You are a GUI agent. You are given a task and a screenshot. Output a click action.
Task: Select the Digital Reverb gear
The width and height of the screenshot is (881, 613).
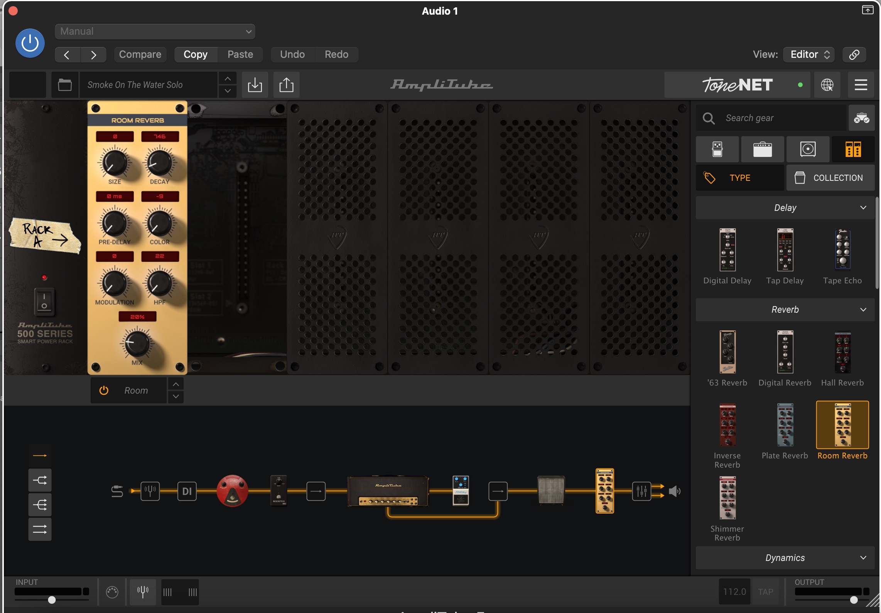[x=785, y=352]
